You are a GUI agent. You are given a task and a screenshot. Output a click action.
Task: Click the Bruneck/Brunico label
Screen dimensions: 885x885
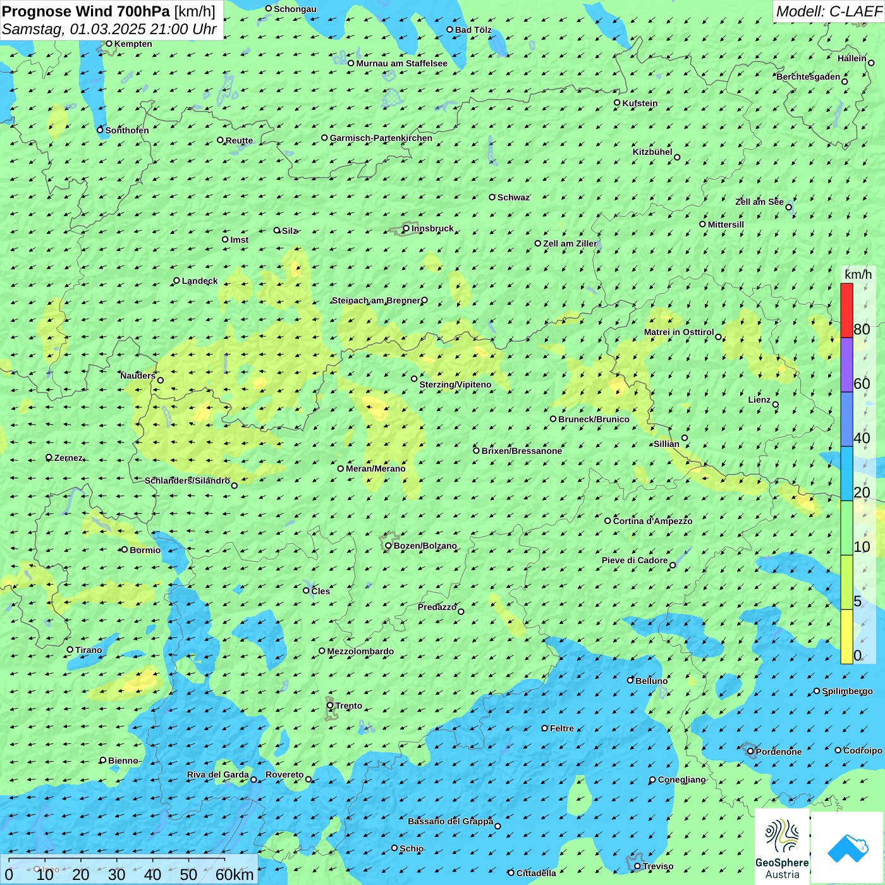pyautogui.click(x=594, y=419)
